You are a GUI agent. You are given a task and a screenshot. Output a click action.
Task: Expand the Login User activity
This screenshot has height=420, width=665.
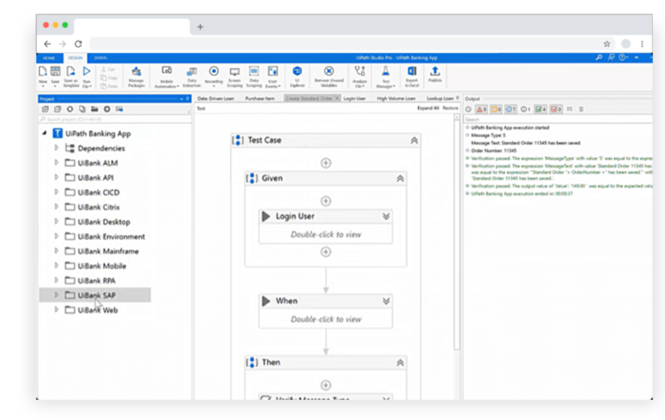click(x=386, y=217)
